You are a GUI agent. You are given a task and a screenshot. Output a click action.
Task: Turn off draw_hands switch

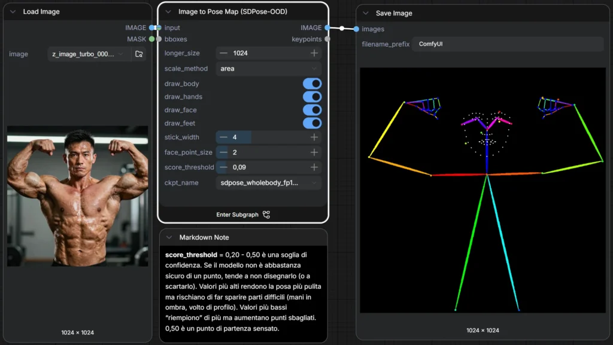(x=312, y=97)
